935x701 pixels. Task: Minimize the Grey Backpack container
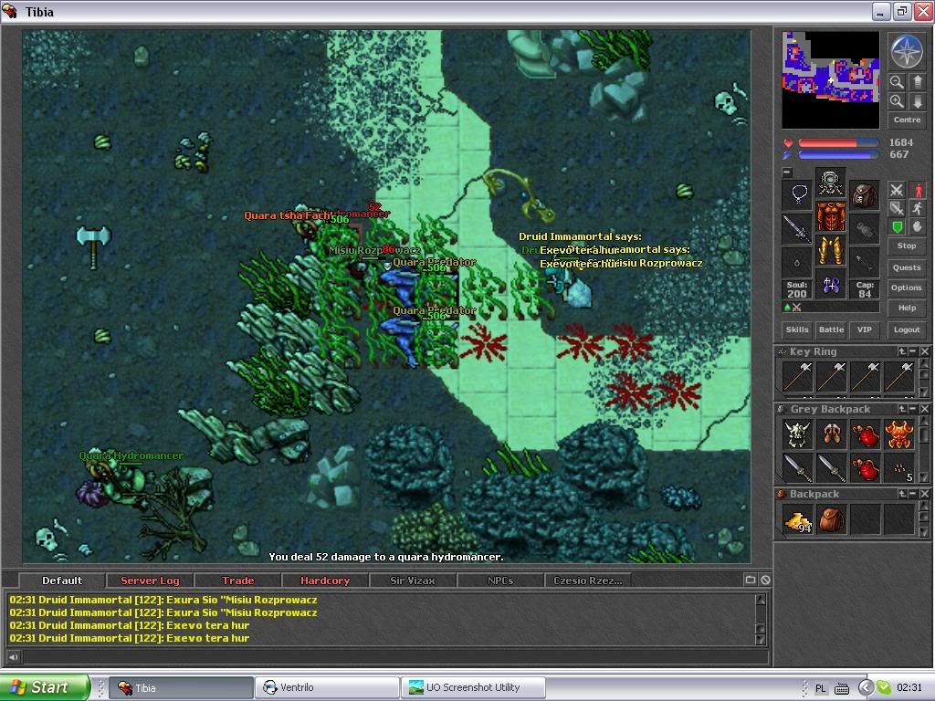pos(913,409)
